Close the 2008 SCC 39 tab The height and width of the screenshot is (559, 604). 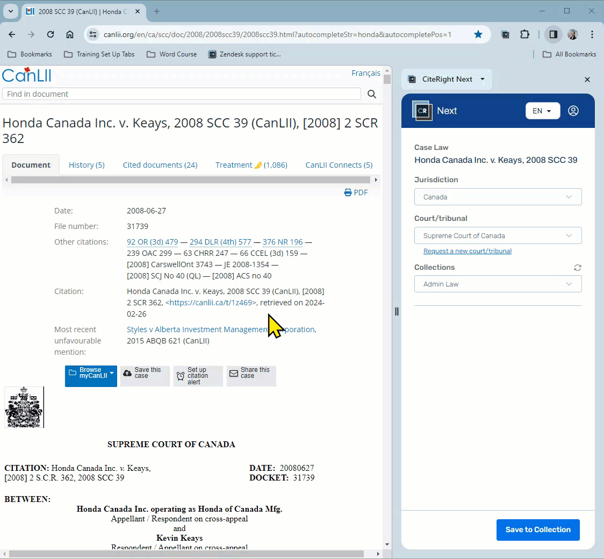(138, 12)
